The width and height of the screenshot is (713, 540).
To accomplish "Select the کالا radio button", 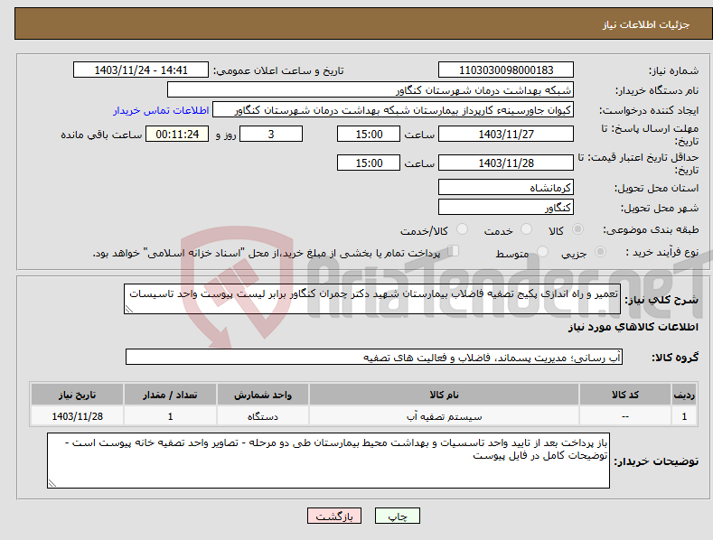I will [x=577, y=229].
